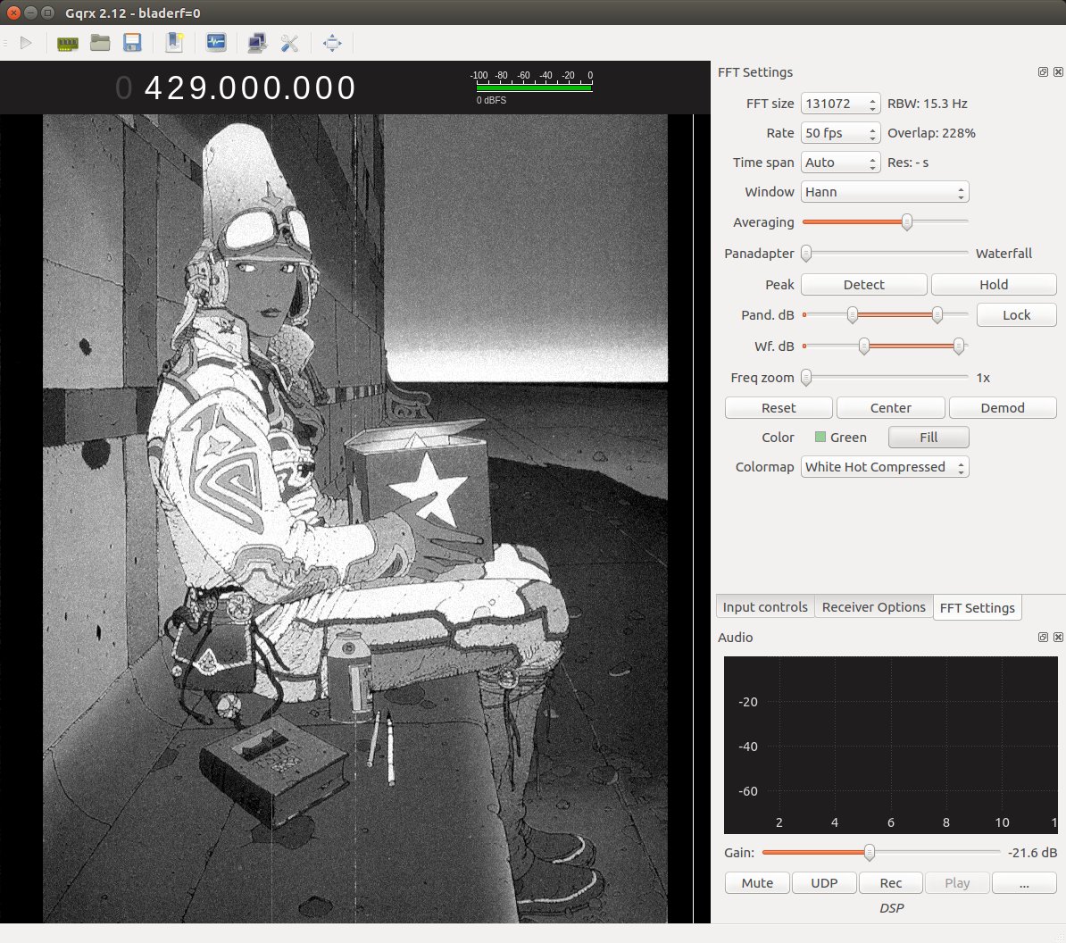Toggle the Pand. dB Lock button

tap(1016, 315)
